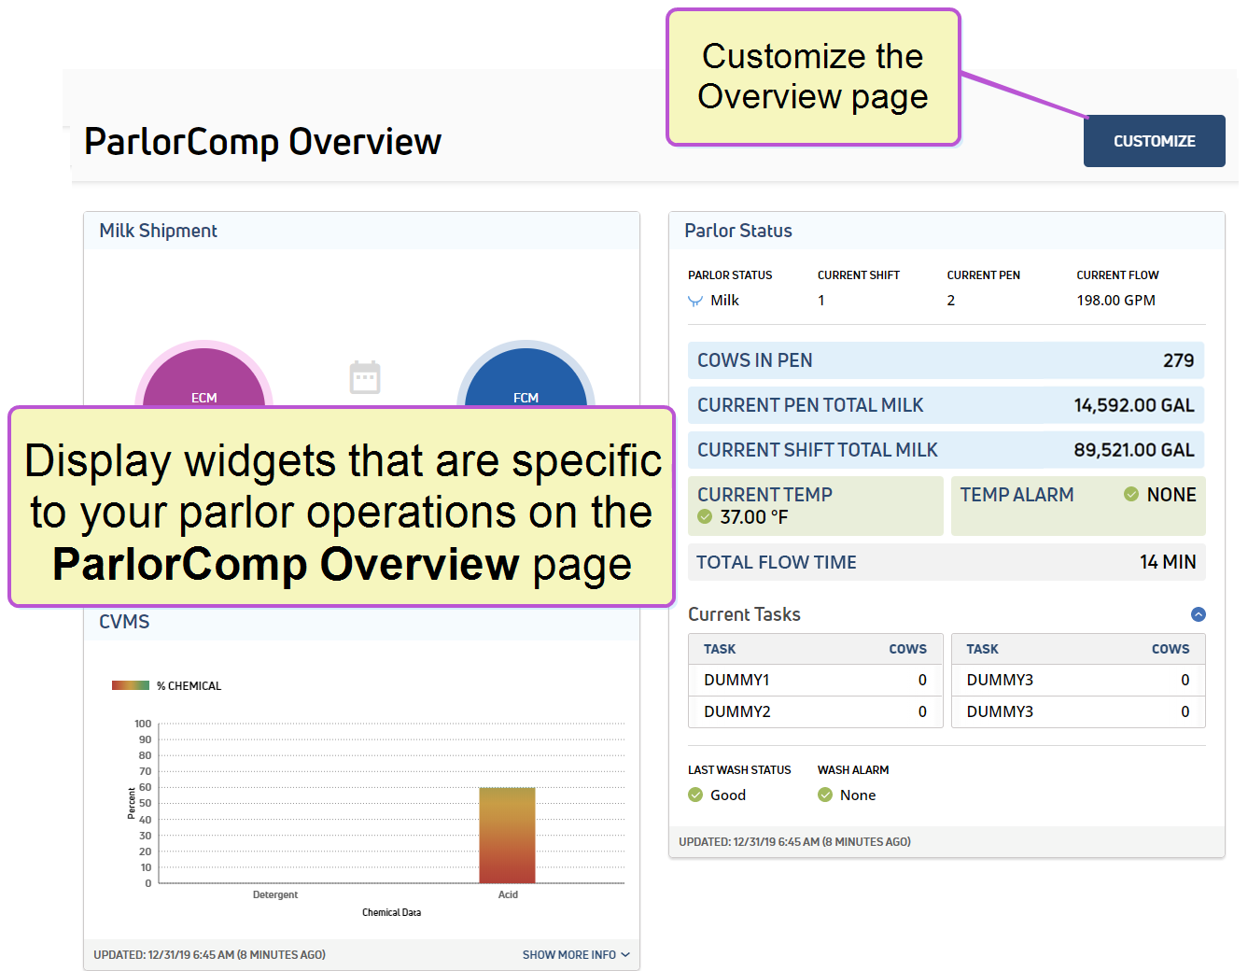Click the DUMMY2 task row

815,711
